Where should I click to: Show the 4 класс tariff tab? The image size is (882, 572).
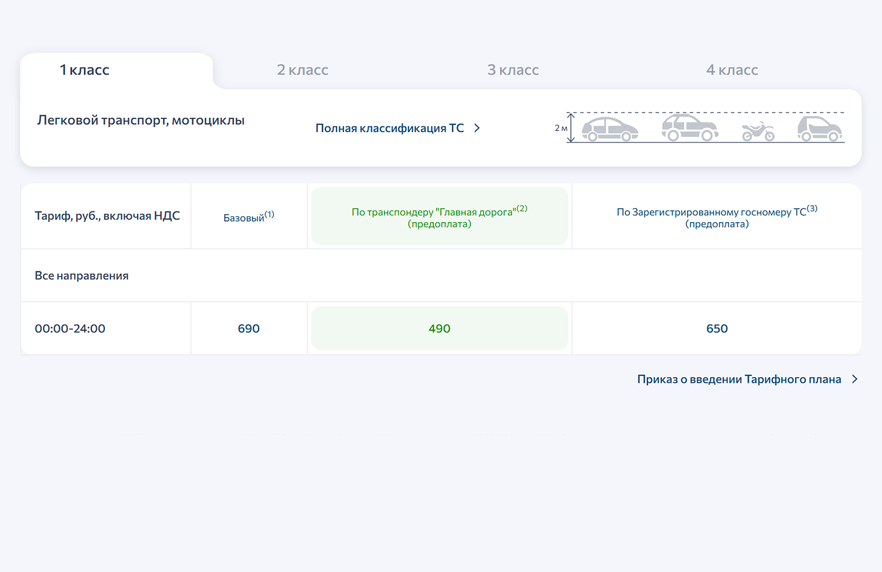(x=732, y=70)
